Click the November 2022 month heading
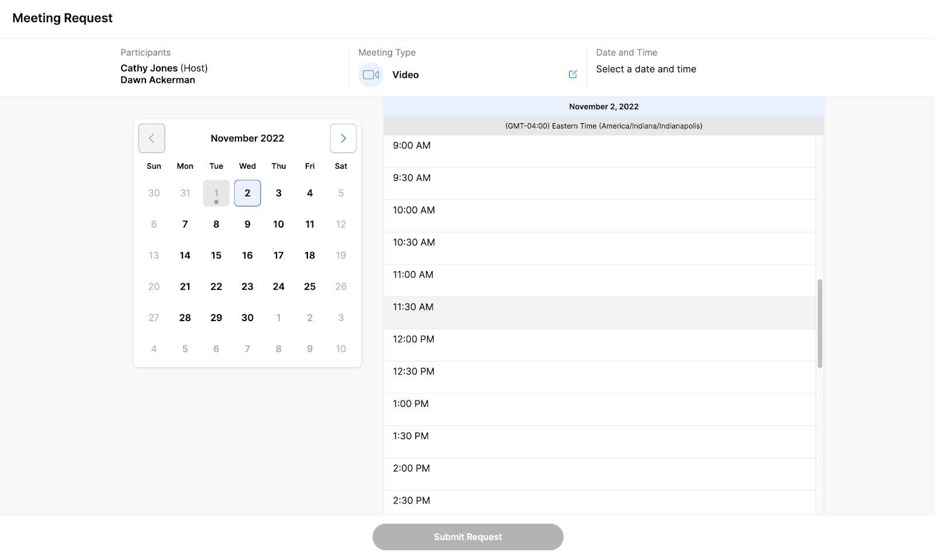 [x=247, y=138]
